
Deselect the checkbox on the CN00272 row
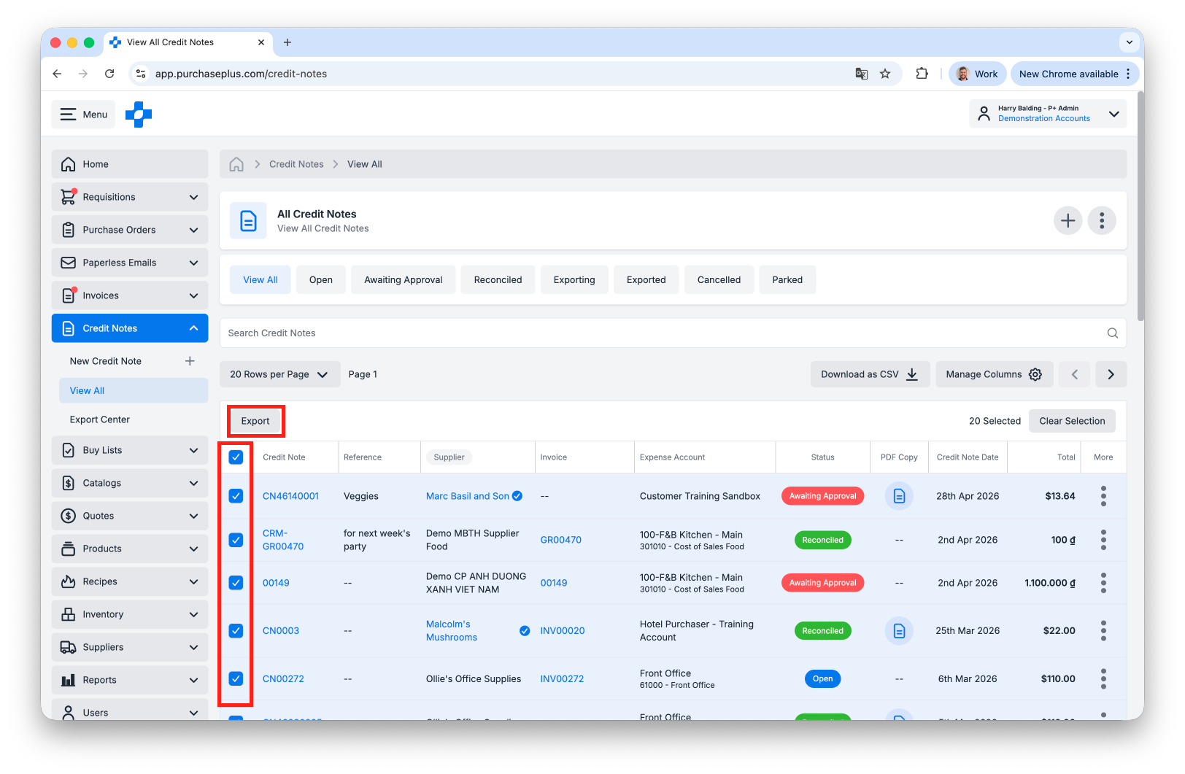click(x=236, y=678)
